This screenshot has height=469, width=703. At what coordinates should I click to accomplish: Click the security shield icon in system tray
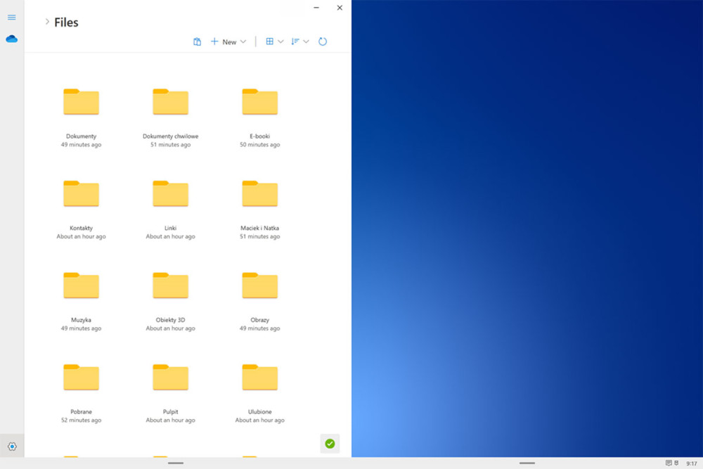pos(676,463)
